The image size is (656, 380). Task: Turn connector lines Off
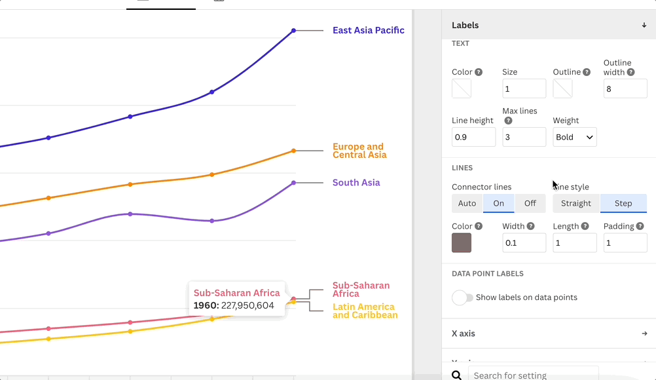coord(530,203)
